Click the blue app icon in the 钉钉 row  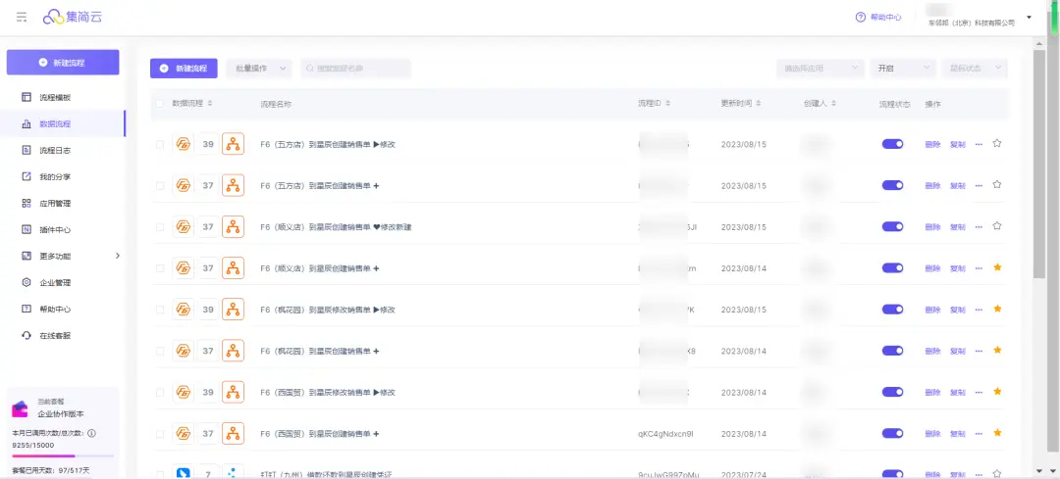pos(184,472)
